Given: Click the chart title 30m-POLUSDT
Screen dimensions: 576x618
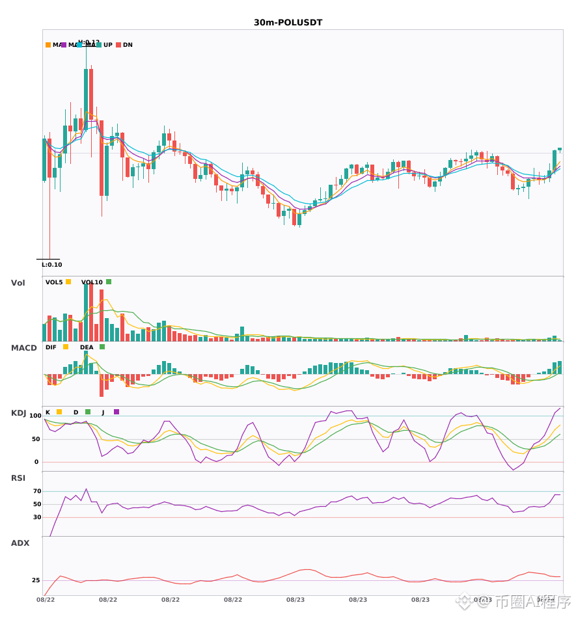Looking at the screenshot, I should pyautogui.click(x=288, y=23).
